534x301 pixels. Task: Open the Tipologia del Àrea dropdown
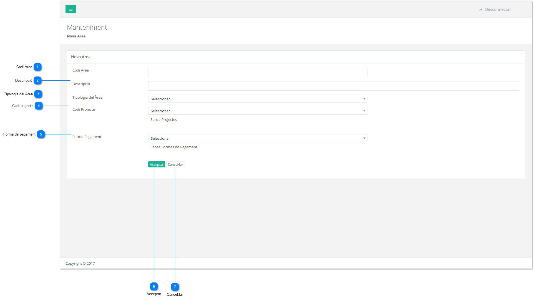257,99
